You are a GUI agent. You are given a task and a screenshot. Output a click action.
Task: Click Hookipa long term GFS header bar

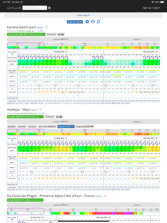click(x=61, y=122)
